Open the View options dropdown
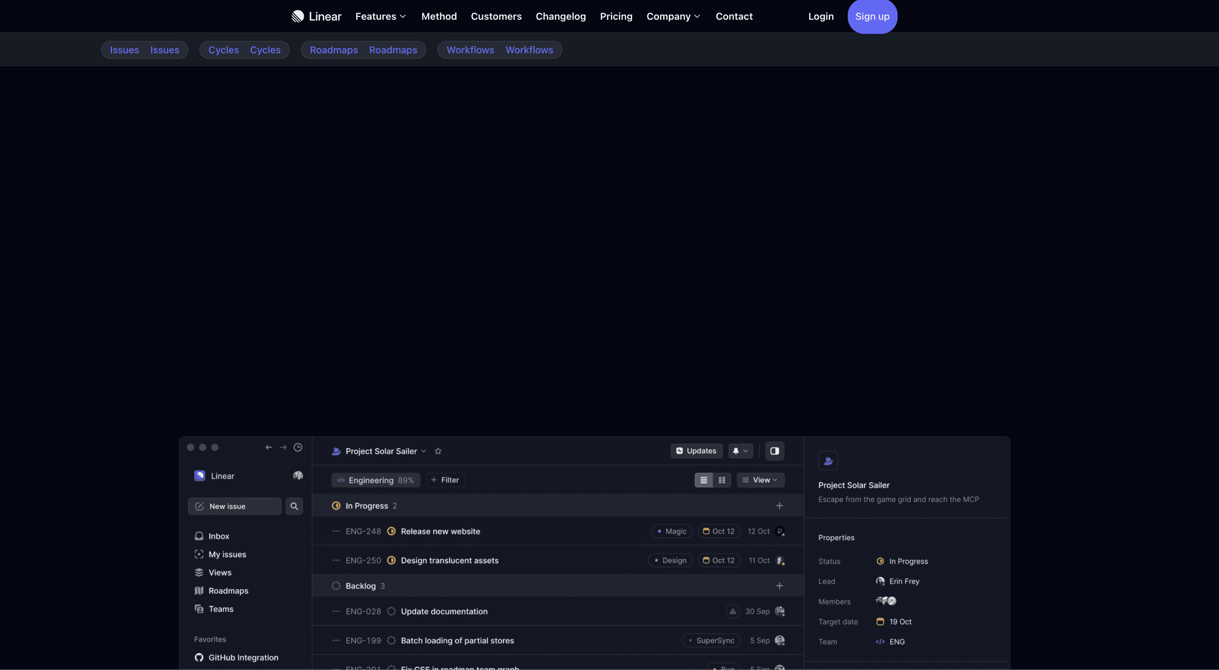 [x=760, y=480]
